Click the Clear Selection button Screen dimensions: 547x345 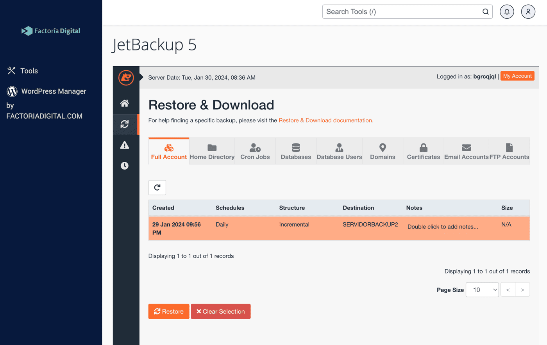point(221,311)
